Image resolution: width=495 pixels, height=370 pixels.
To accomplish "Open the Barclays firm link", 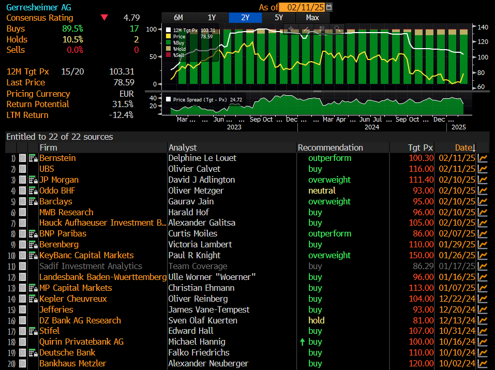I will tap(56, 201).
